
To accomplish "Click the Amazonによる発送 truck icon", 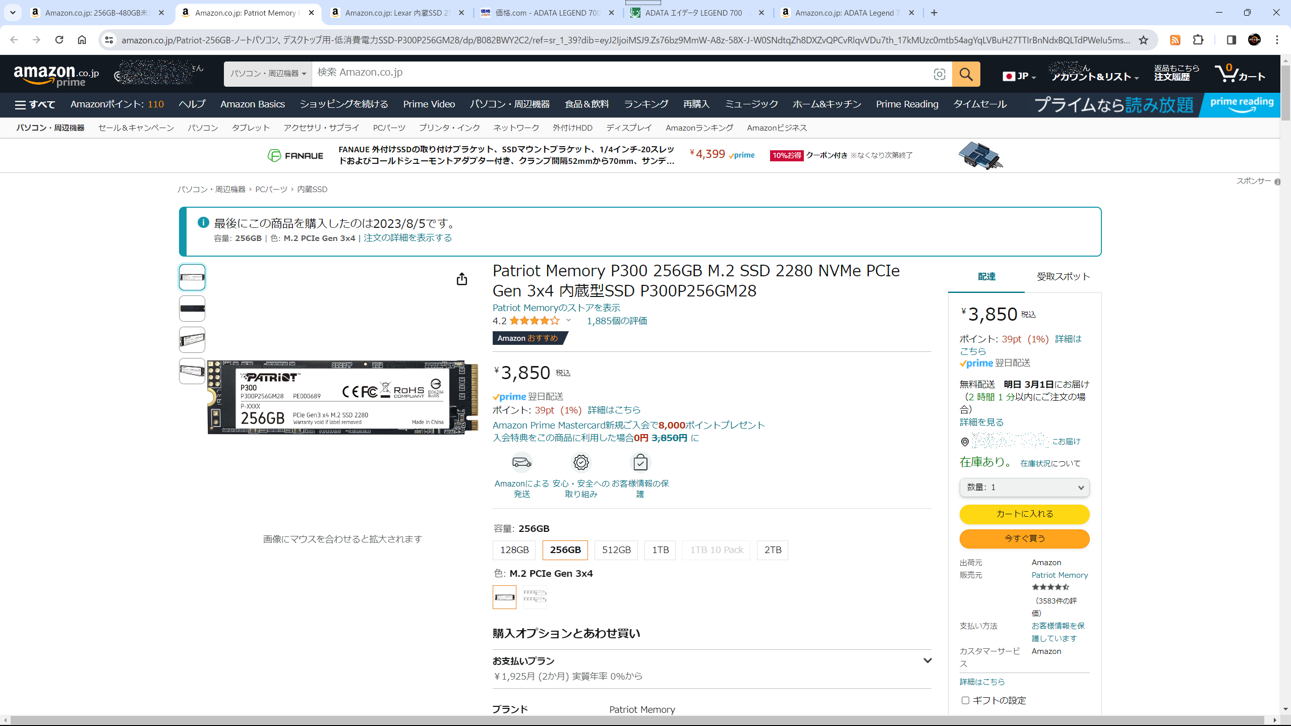I will [x=521, y=462].
